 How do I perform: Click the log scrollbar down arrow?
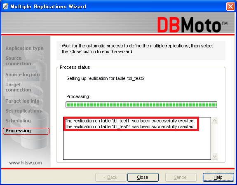pyautogui.click(x=215, y=156)
